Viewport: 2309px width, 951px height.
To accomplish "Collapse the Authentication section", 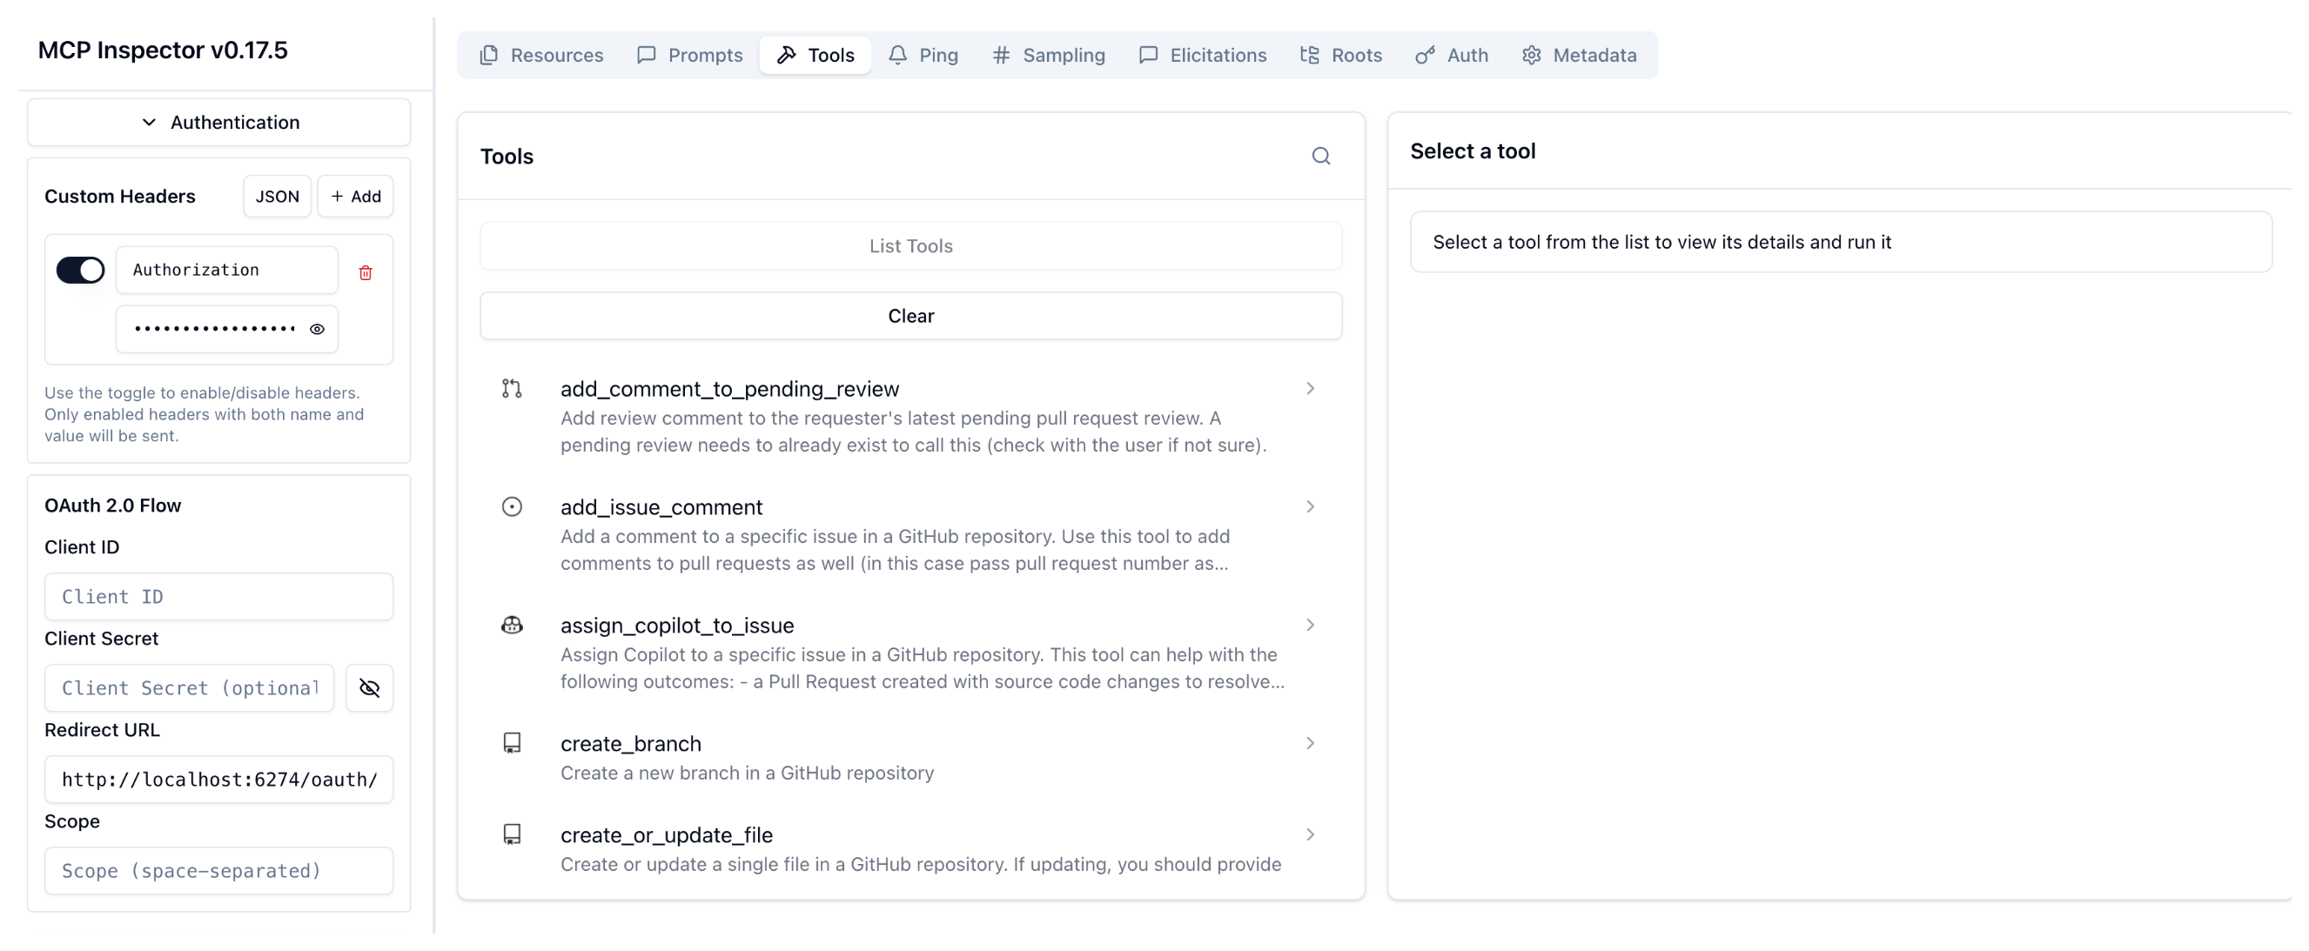I will [x=218, y=122].
